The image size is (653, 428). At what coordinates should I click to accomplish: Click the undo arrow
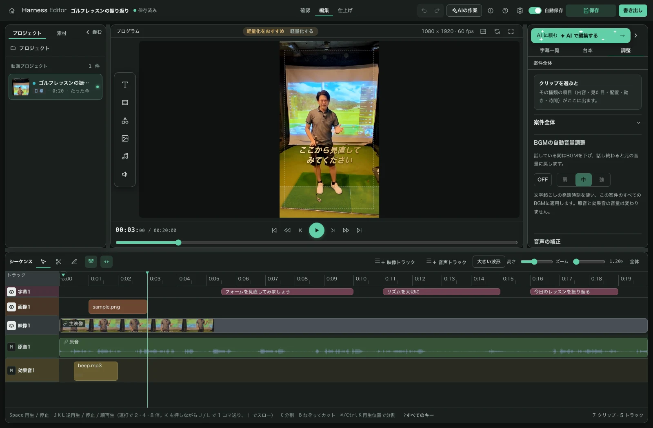pos(424,11)
